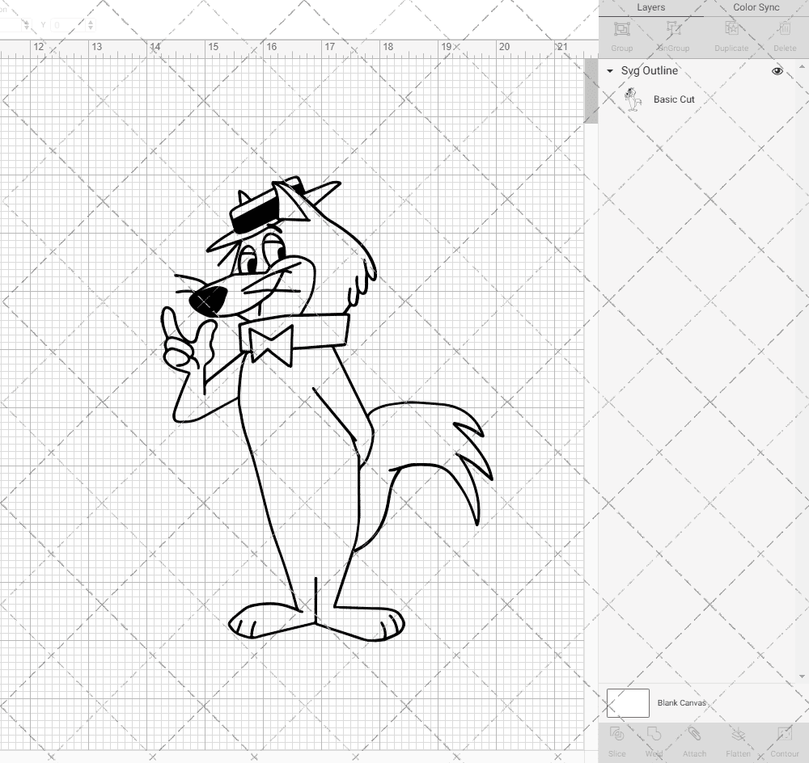Click the Basic Cut layer thumbnail

coord(633,99)
